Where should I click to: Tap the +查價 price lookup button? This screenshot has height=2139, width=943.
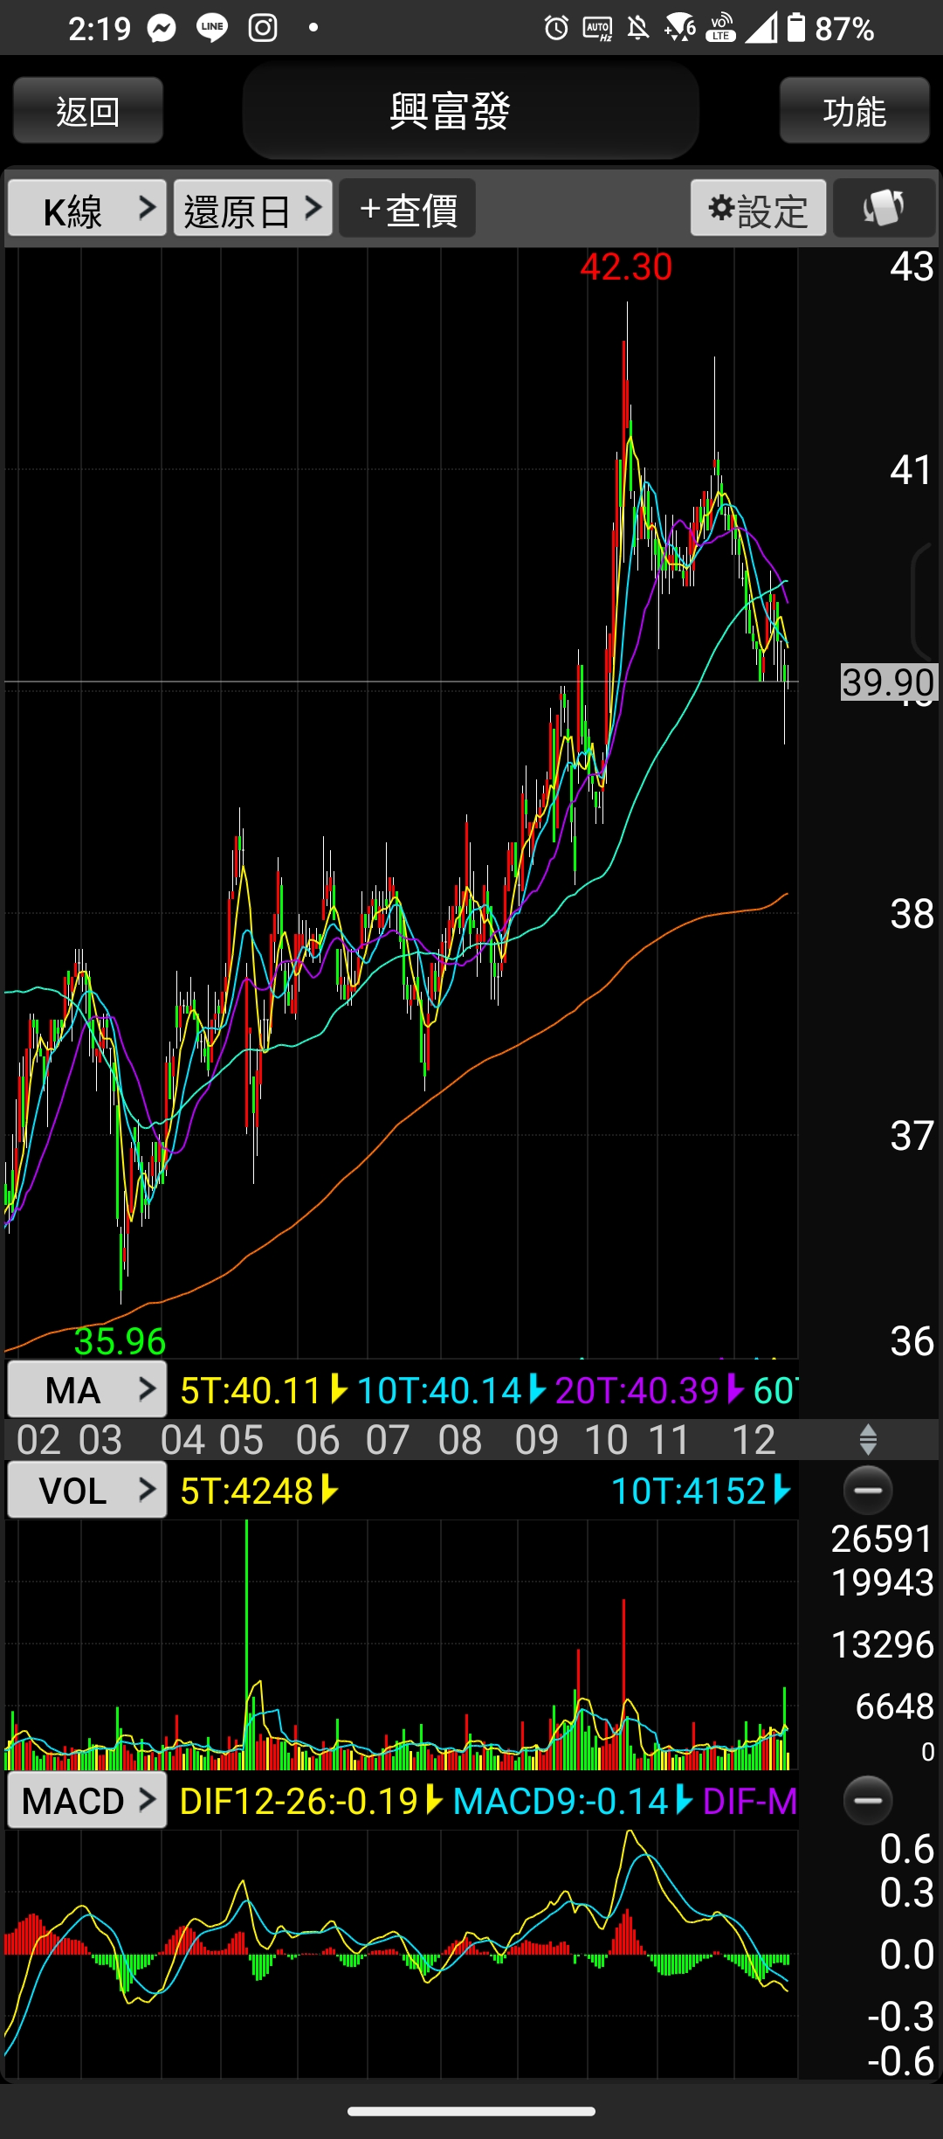point(408,209)
